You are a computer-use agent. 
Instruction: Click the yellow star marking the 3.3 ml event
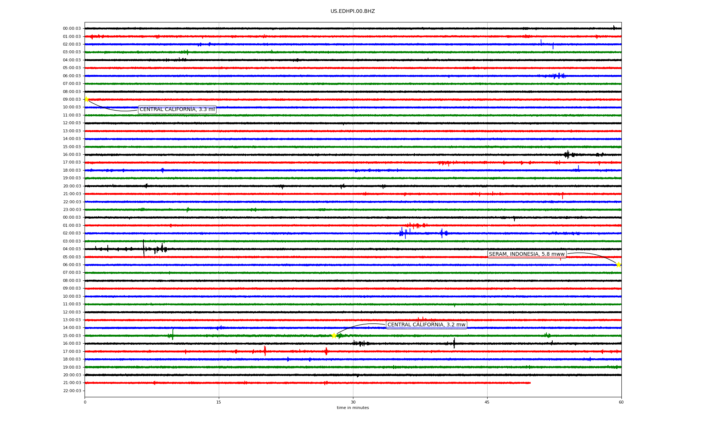[86, 99]
